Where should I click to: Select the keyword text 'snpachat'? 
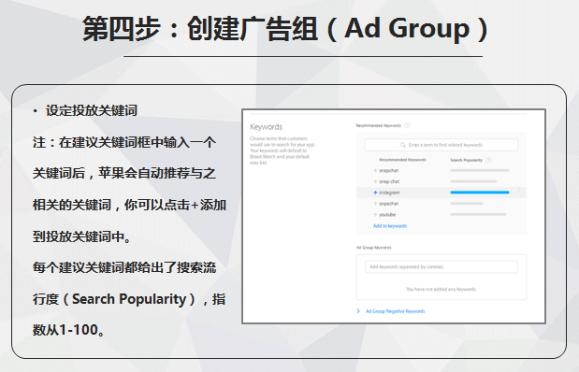pyautogui.click(x=389, y=204)
